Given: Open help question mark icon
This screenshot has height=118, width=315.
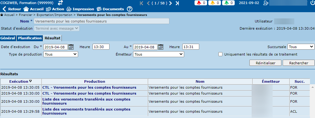Looking at the screenshot, I should 130,9.
